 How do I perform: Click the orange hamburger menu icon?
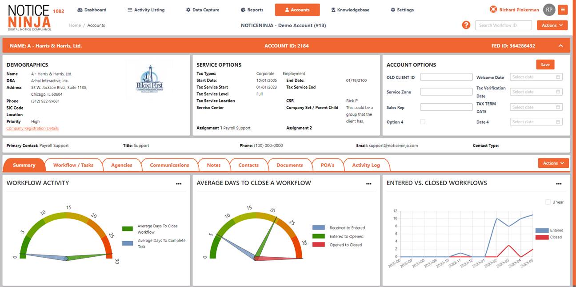tap(563, 9)
